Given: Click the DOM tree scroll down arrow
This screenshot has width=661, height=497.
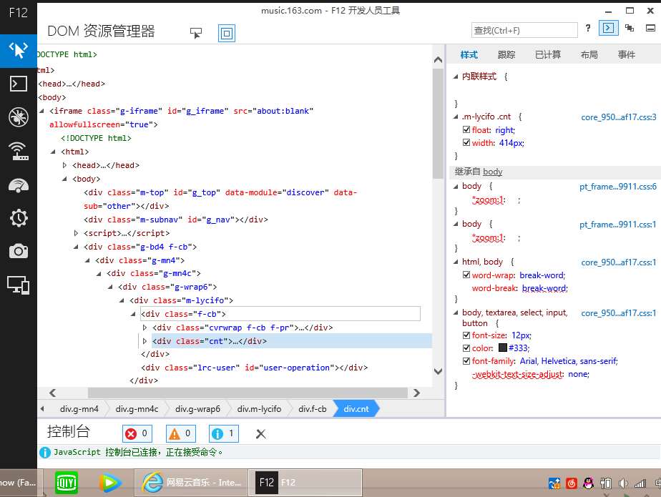Looking at the screenshot, I should point(438,371).
